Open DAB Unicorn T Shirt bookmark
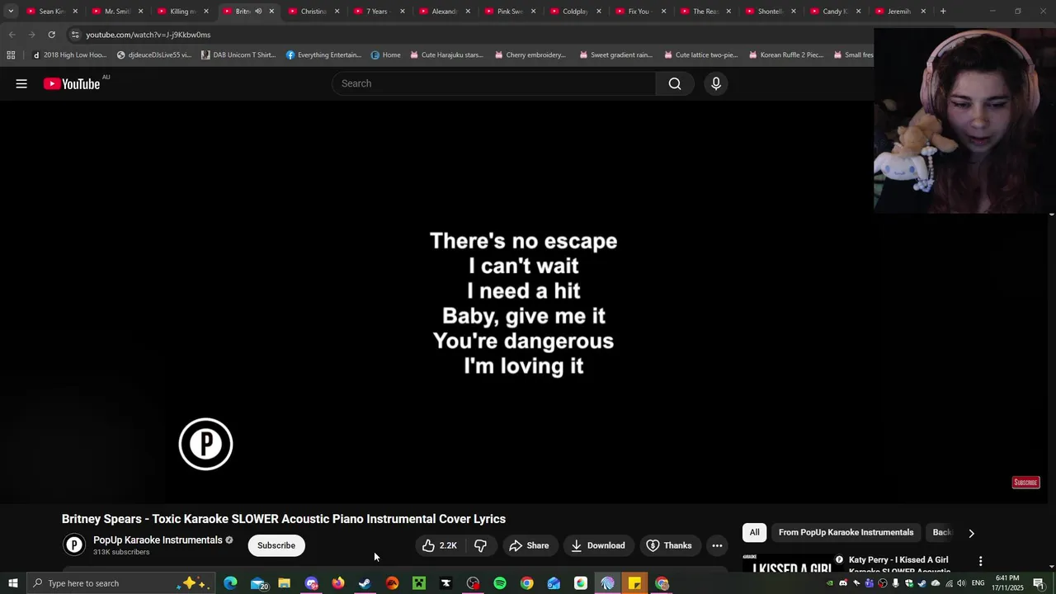This screenshot has height=594, width=1056. 238,55
